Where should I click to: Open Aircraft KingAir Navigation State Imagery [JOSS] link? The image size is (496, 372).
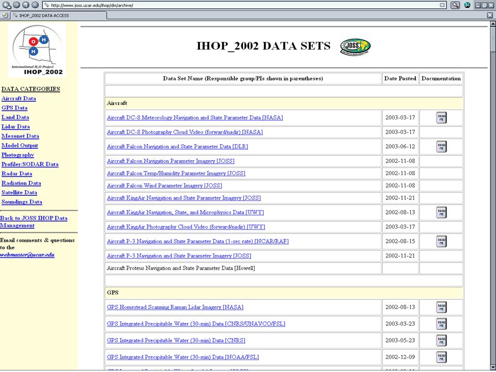pos(184,198)
